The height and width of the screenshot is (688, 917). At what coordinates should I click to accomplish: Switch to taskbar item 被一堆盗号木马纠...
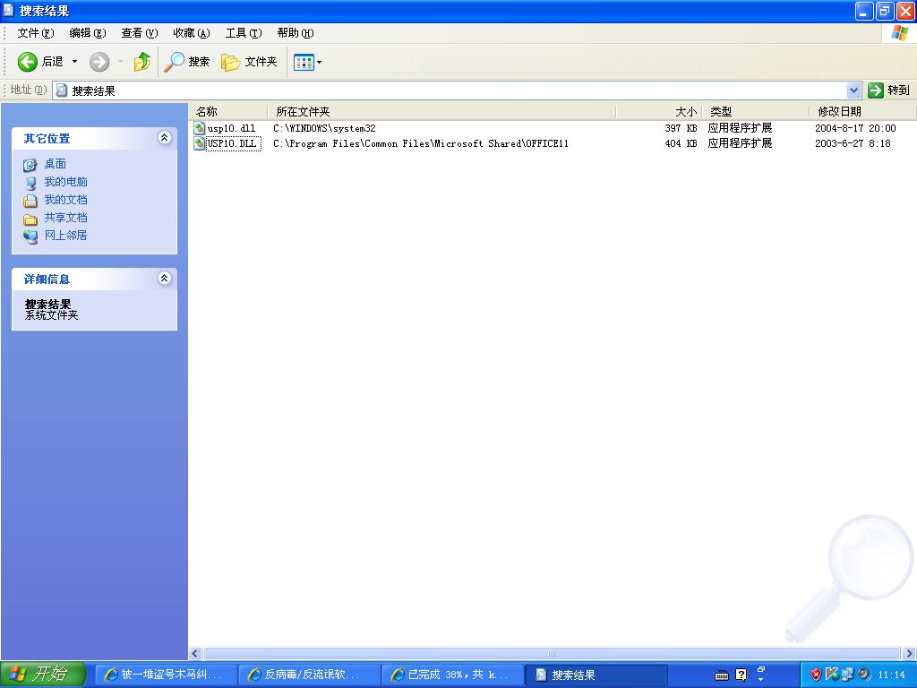(166, 675)
